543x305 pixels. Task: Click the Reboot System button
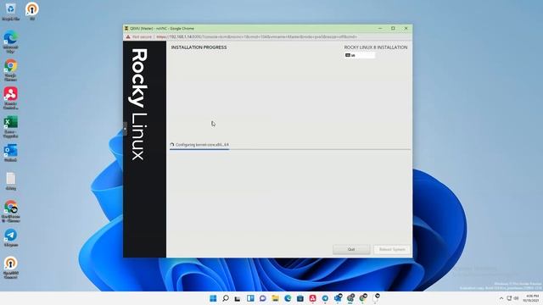click(392, 249)
